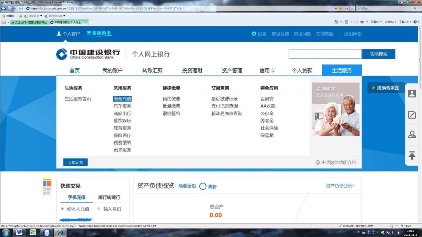Open the 首页 navigation tab
This screenshot has width=422, height=237.
75,70
